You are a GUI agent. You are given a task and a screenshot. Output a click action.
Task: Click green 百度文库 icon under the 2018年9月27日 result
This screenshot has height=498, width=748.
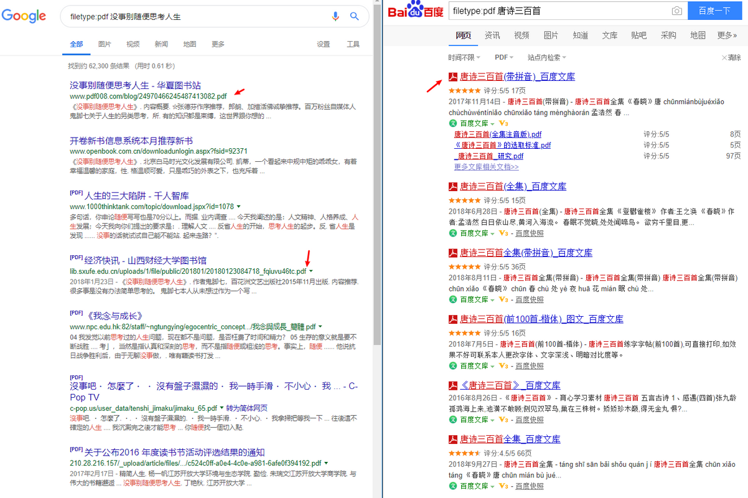[453, 486]
